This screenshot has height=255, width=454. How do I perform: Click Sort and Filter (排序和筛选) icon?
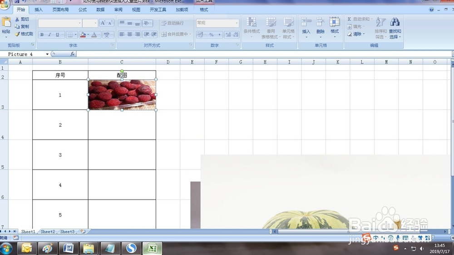[380, 22]
